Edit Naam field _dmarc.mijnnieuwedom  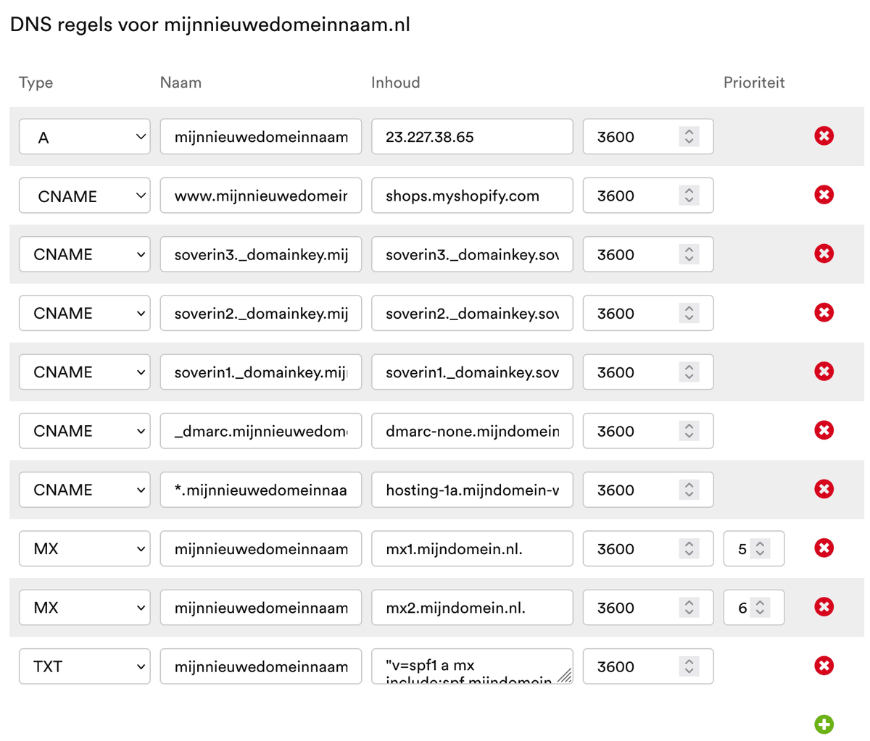click(261, 431)
